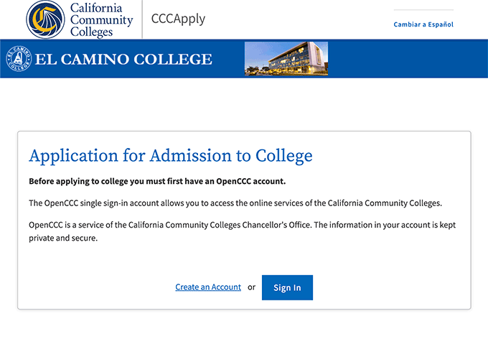Click the EL CAMINO COLLEGE banner title
Viewport: 488px width, 357px height.
tap(123, 59)
